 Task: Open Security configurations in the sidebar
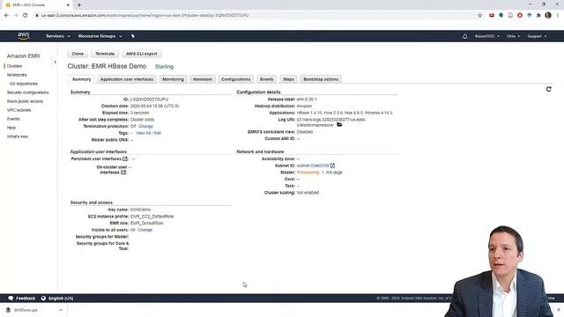pos(27,92)
